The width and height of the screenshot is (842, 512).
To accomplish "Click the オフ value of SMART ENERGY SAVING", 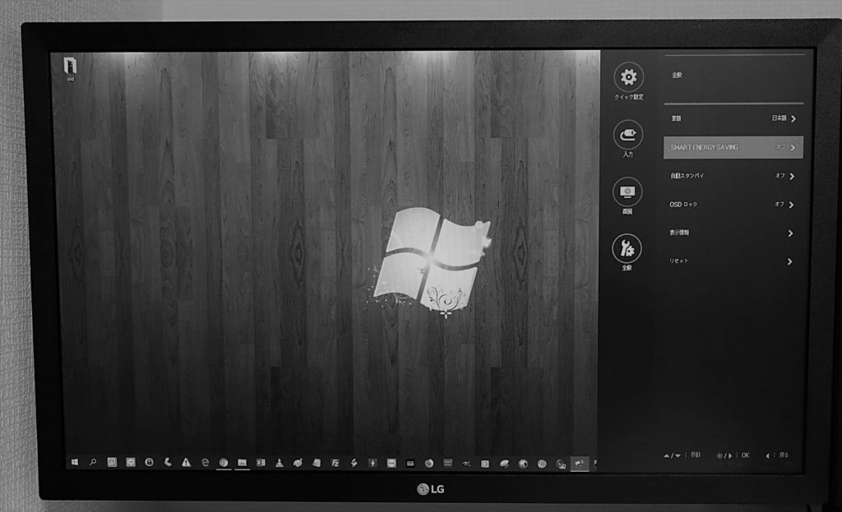I will pyautogui.click(x=781, y=147).
